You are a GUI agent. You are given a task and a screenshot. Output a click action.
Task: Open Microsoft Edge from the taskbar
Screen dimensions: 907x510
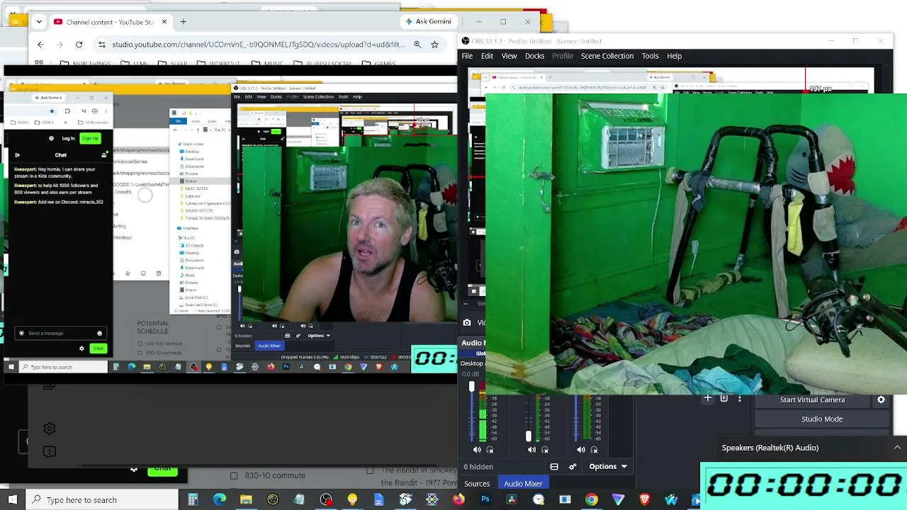pyautogui.click(x=220, y=500)
